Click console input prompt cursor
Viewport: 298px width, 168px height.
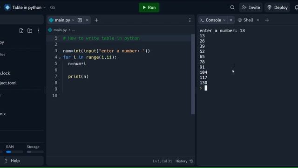click(206, 88)
